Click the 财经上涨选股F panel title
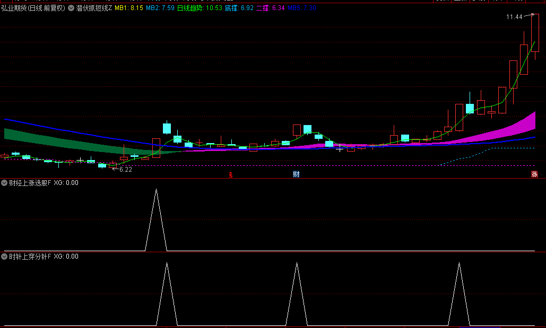 tap(30, 183)
